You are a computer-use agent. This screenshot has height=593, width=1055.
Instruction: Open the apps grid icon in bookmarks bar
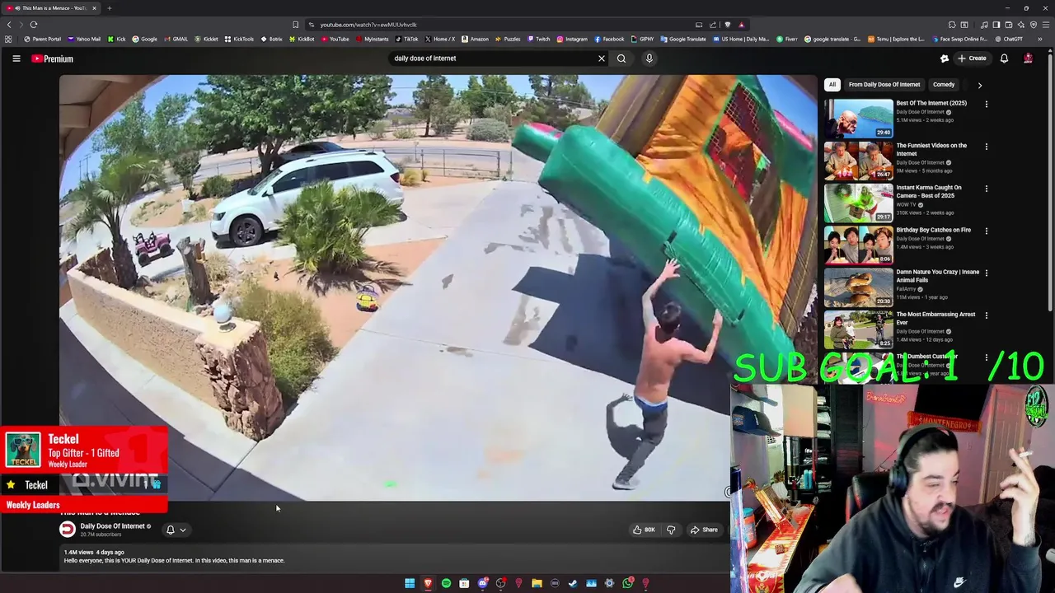(8, 39)
